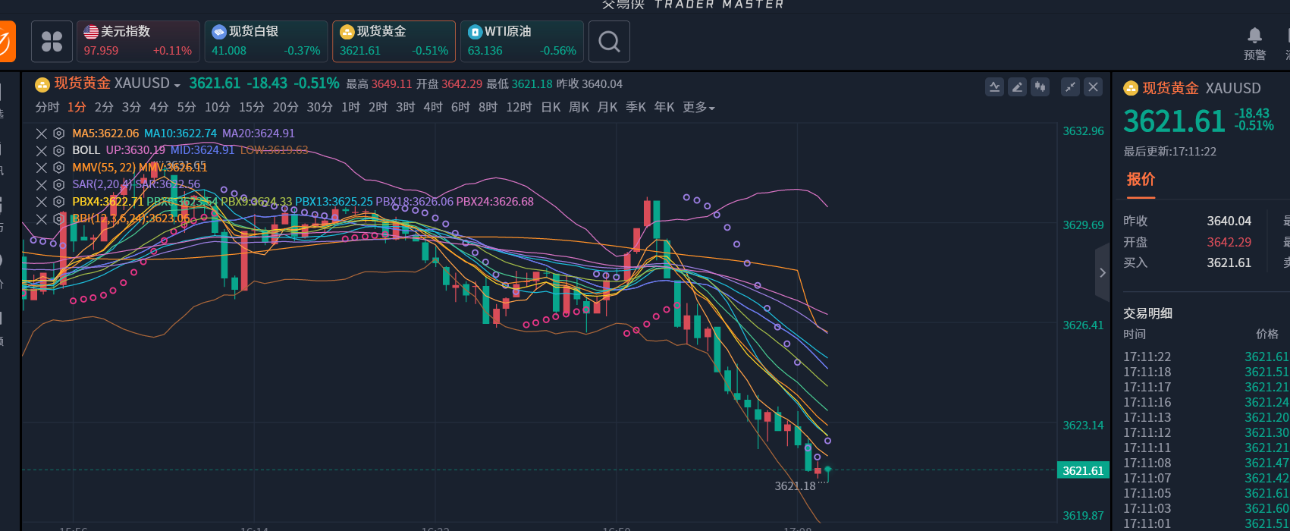This screenshot has height=531, width=1290.
Task: Open settings for the MMV indicator
Action: 58,168
